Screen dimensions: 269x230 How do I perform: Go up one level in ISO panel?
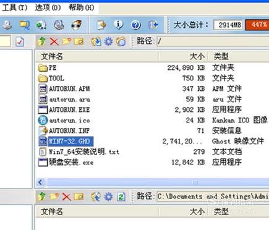[41, 41]
